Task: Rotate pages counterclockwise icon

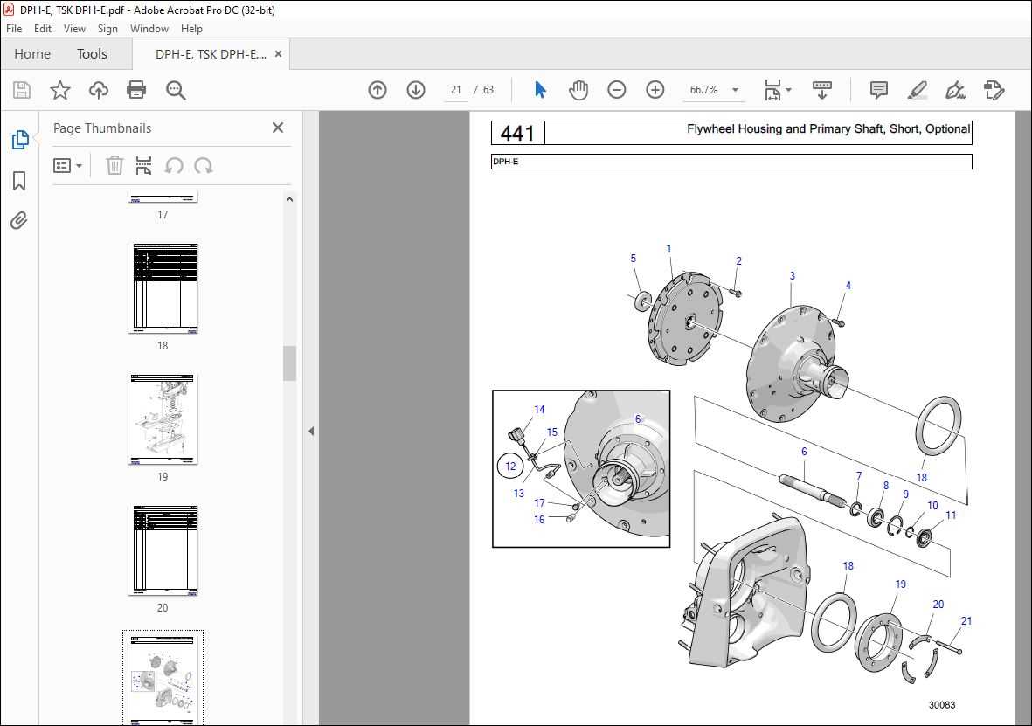Action: pyautogui.click(x=174, y=165)
